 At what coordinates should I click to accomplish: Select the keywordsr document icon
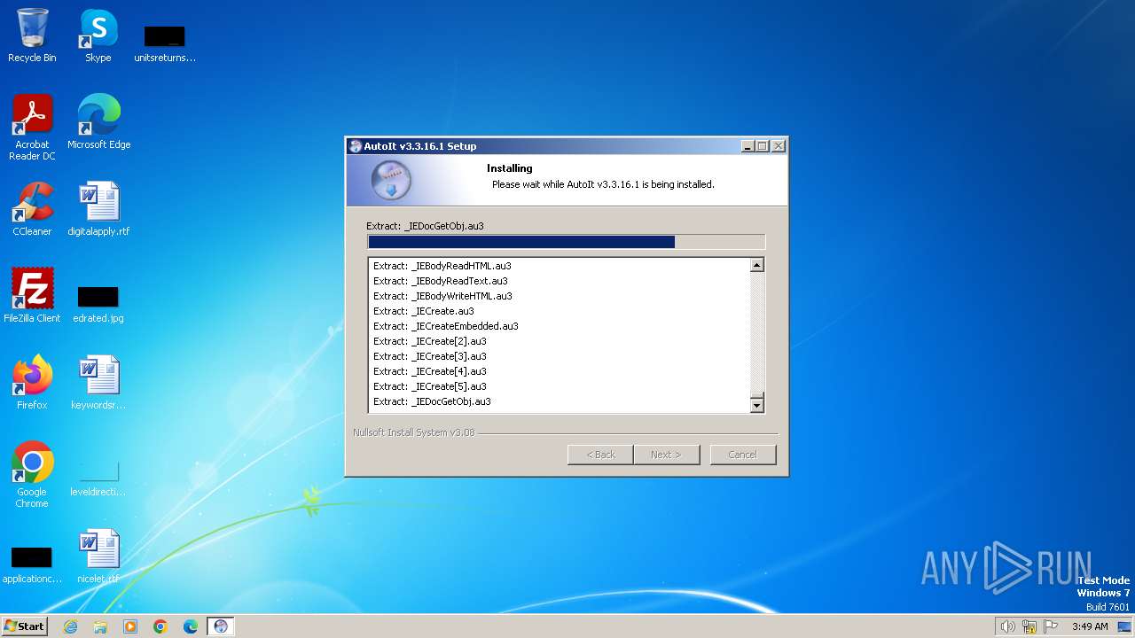click(98, 382)
